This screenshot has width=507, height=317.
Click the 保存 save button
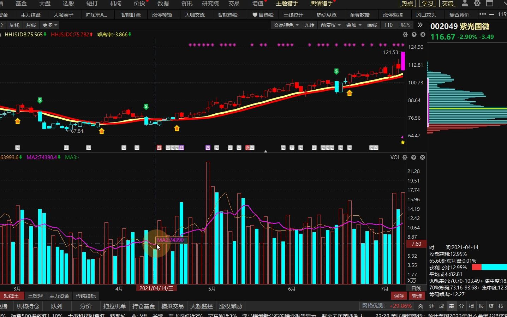point(399,296)
